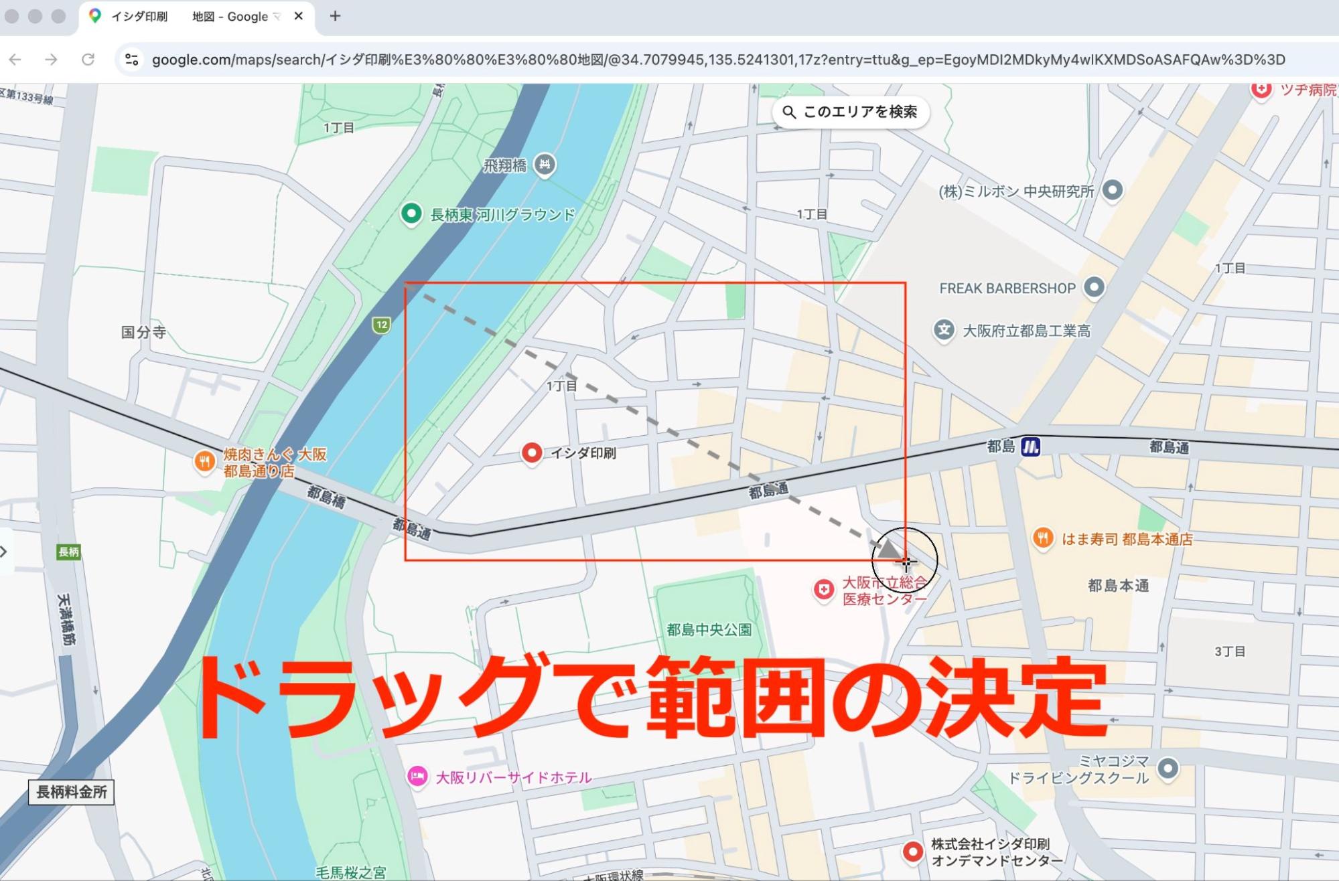Click the 長柄料金所 toll gate label
This screenshot has height=881, width=1339.
tap(72, 792)
